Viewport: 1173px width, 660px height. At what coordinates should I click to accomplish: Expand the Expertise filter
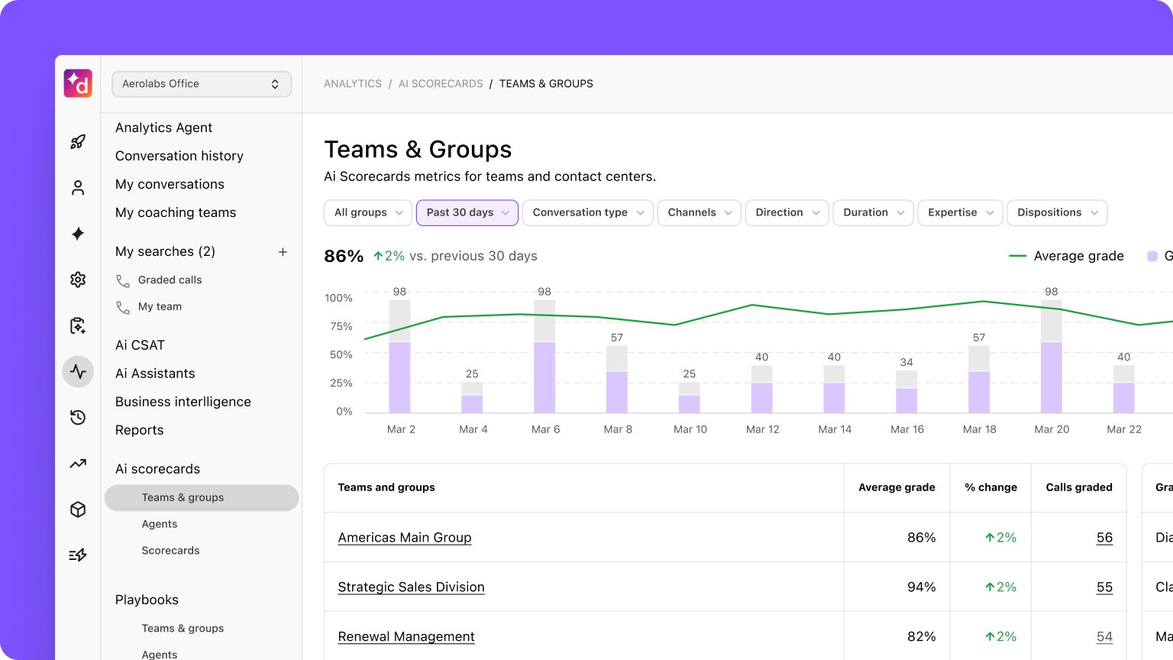[961, 212]
